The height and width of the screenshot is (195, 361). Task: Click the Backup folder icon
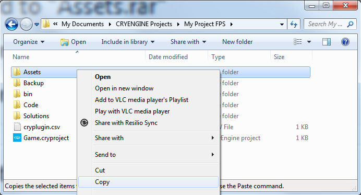17,83
